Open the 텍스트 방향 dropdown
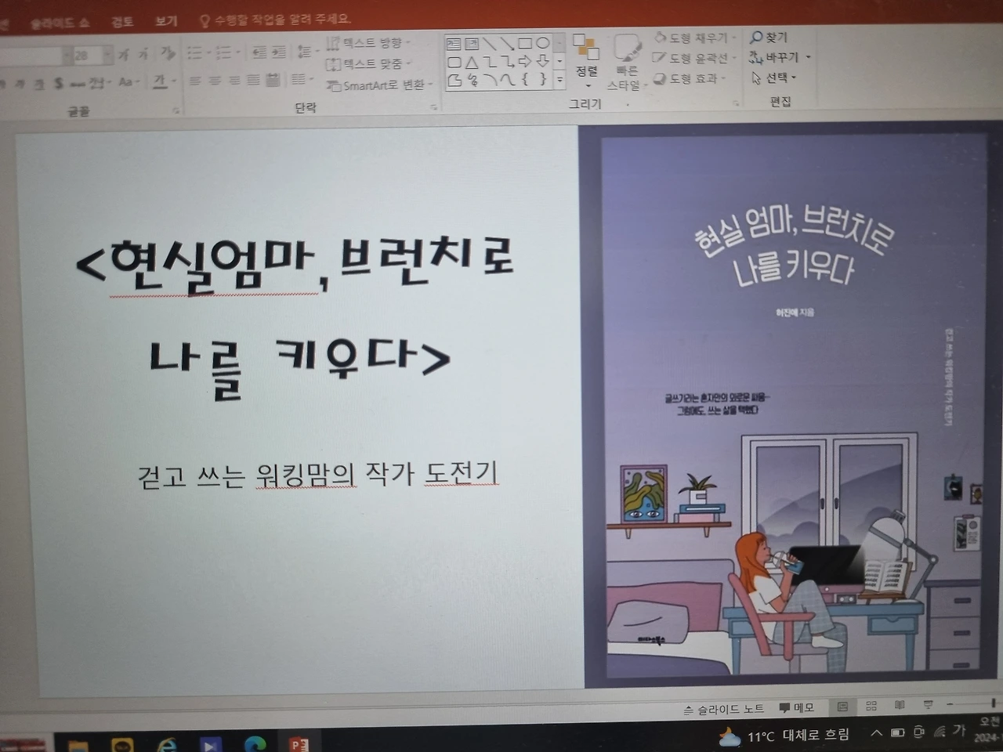Image resolution: width=1003 pixels, height=752 pixels. tap(368, 43)
